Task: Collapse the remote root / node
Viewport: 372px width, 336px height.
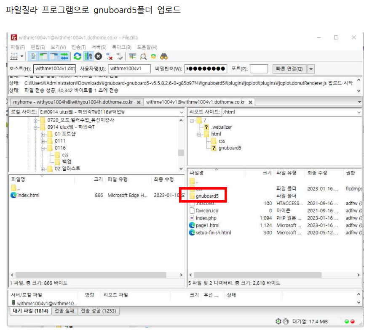Action: point(192,121)
